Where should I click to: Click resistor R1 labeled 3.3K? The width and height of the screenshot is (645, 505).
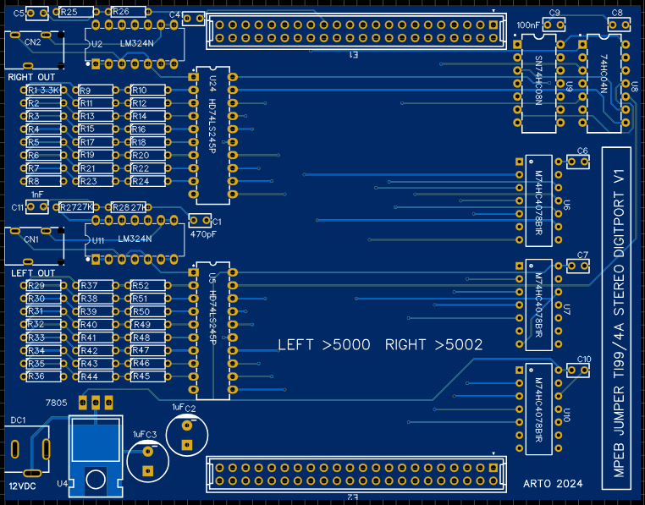[44, 90]
